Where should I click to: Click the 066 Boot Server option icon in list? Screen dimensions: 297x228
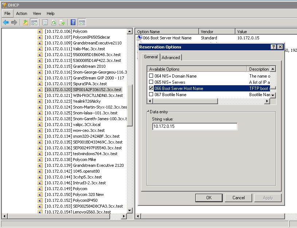(140, 38)
